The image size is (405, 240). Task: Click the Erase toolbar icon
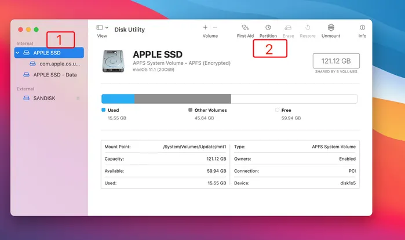pos(288,28)
